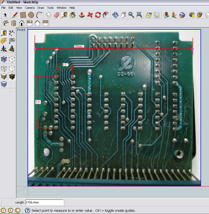Screen dimensions: 209x214
Task: Click the Instructor help question icon
Action: (x=28, y=210)
